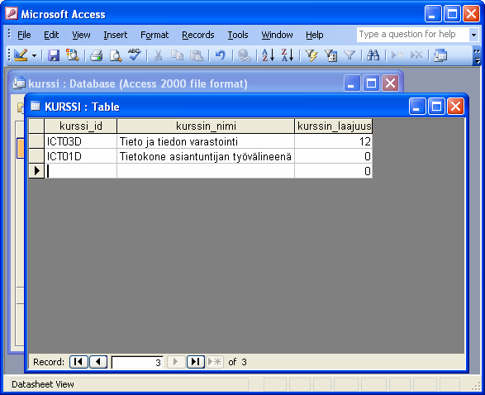485x395 pixels.
Task: Select the kurssin_nimi column header
Action: [x=206, y=126]
